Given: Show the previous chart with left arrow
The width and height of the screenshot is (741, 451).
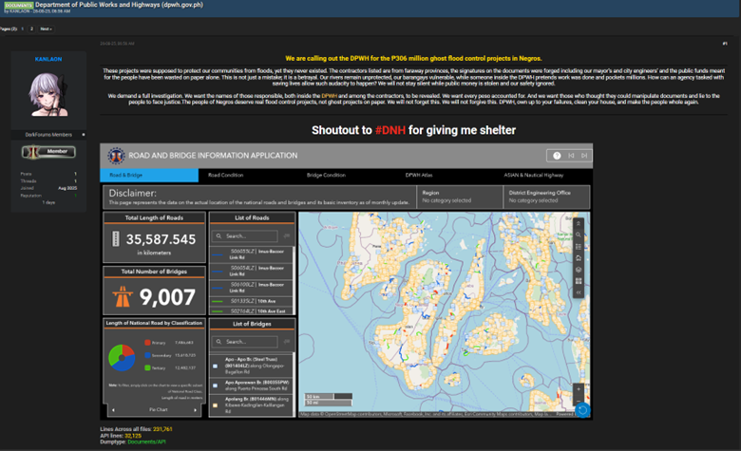Looking at the screenshot, I should [x=113, y=410].
